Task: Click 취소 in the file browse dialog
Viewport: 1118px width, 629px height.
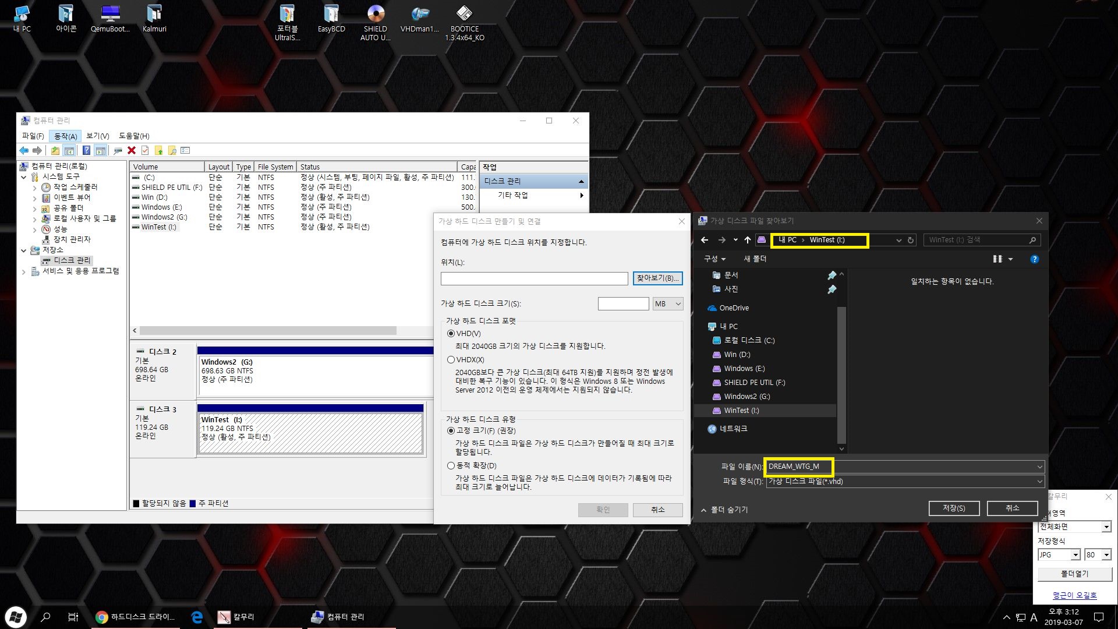Action: click(1012, 508)
